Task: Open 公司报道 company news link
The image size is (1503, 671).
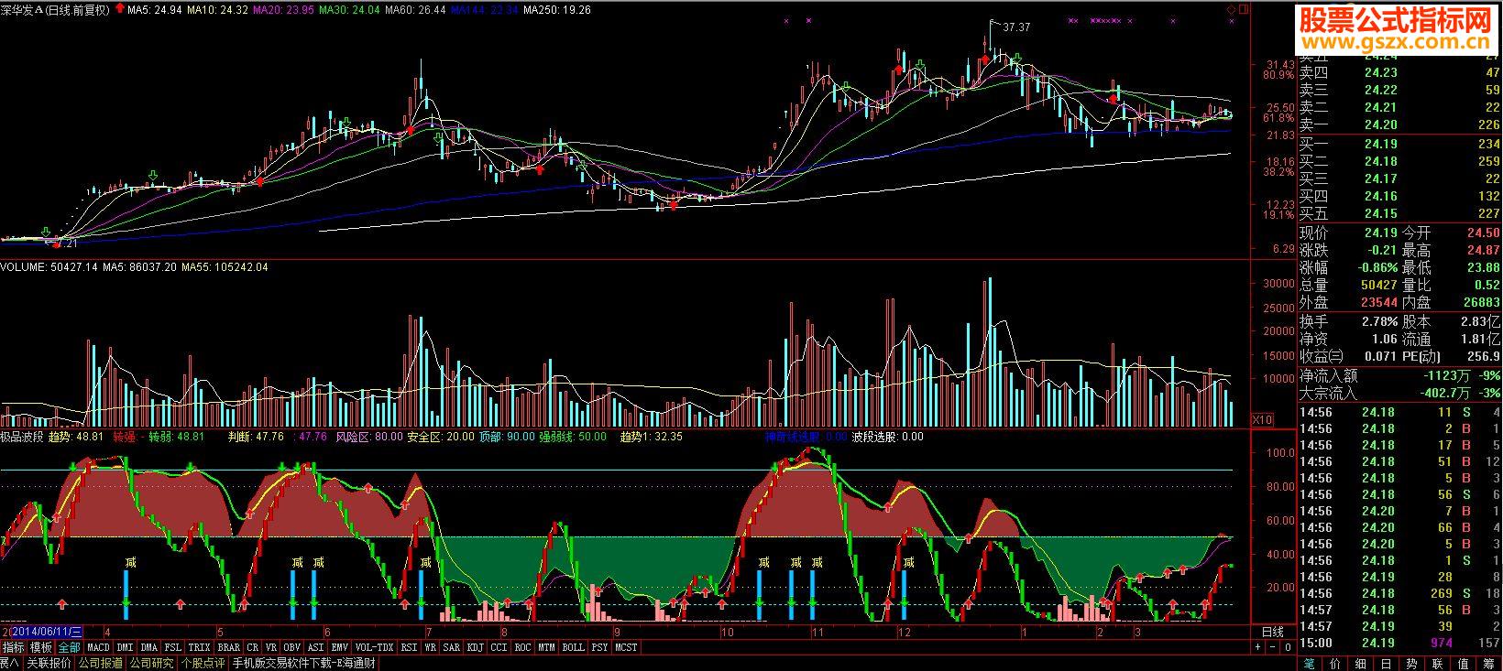Action: click(x=100, y=664)
